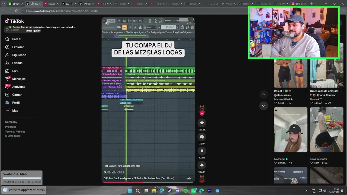347x195 pixels.
Task: Open the Diamant Blazi profile link
Action: (282, 99)
